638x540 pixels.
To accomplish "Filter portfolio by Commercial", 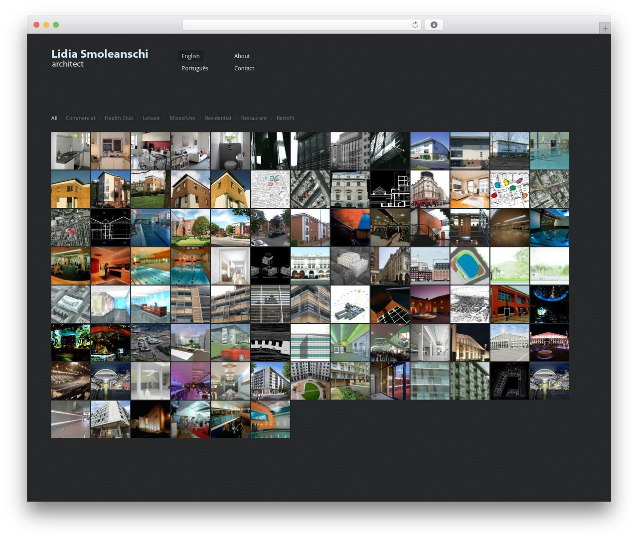I will tap(80, 118).
